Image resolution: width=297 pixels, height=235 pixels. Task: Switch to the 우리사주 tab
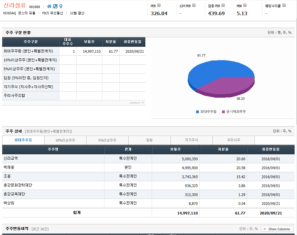pos(233,140)
